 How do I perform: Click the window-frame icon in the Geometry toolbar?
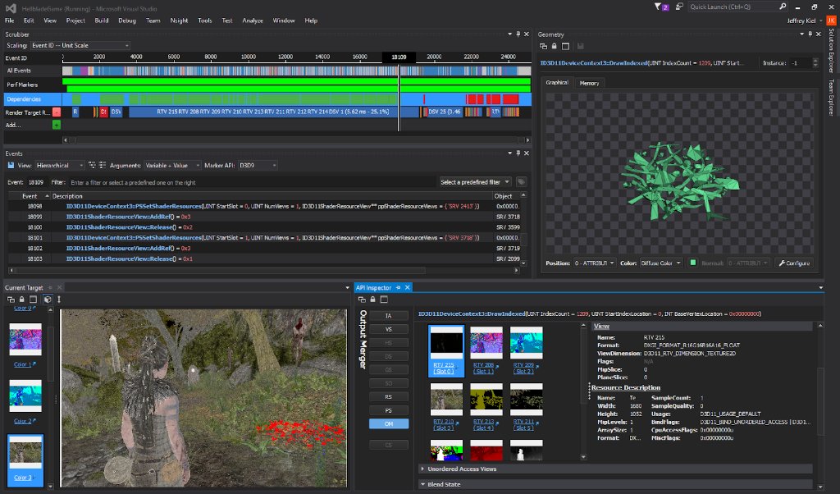[x=565, y=47]
